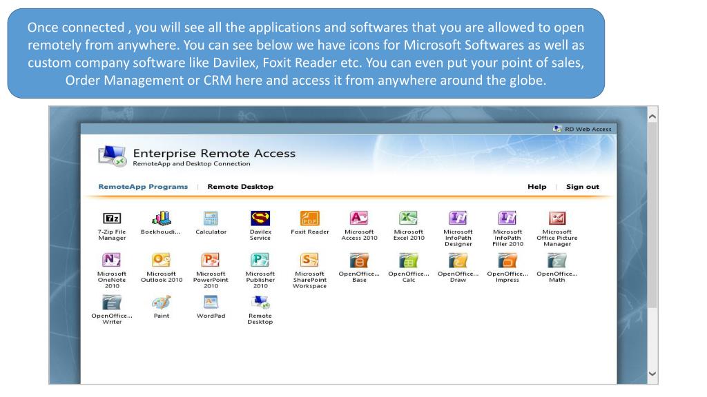Launch Microsoft Access 2010 icon

(x=359, y=218)
